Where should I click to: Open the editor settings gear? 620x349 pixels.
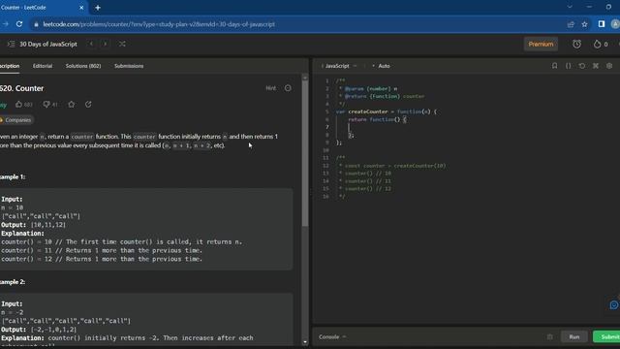click(x=609, y=66)
